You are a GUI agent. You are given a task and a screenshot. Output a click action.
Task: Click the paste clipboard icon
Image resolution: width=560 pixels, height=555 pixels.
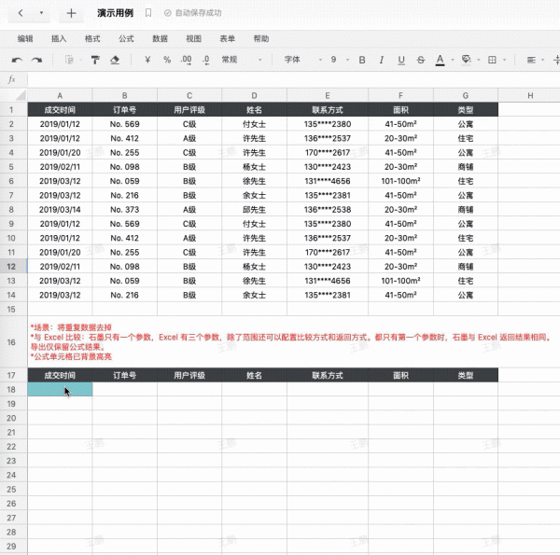(x=69, y=60)
